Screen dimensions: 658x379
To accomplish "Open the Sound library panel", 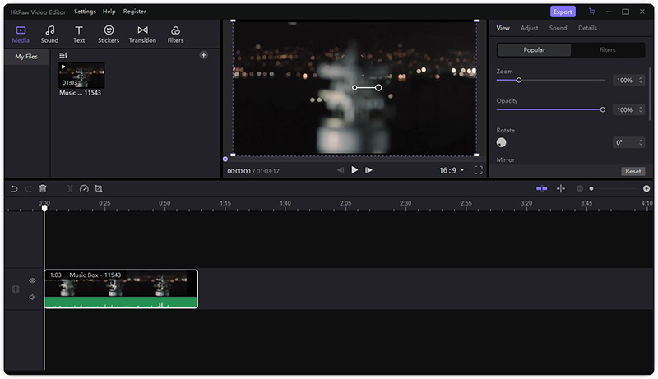I will pyautogui.click(x=49, y=35).
